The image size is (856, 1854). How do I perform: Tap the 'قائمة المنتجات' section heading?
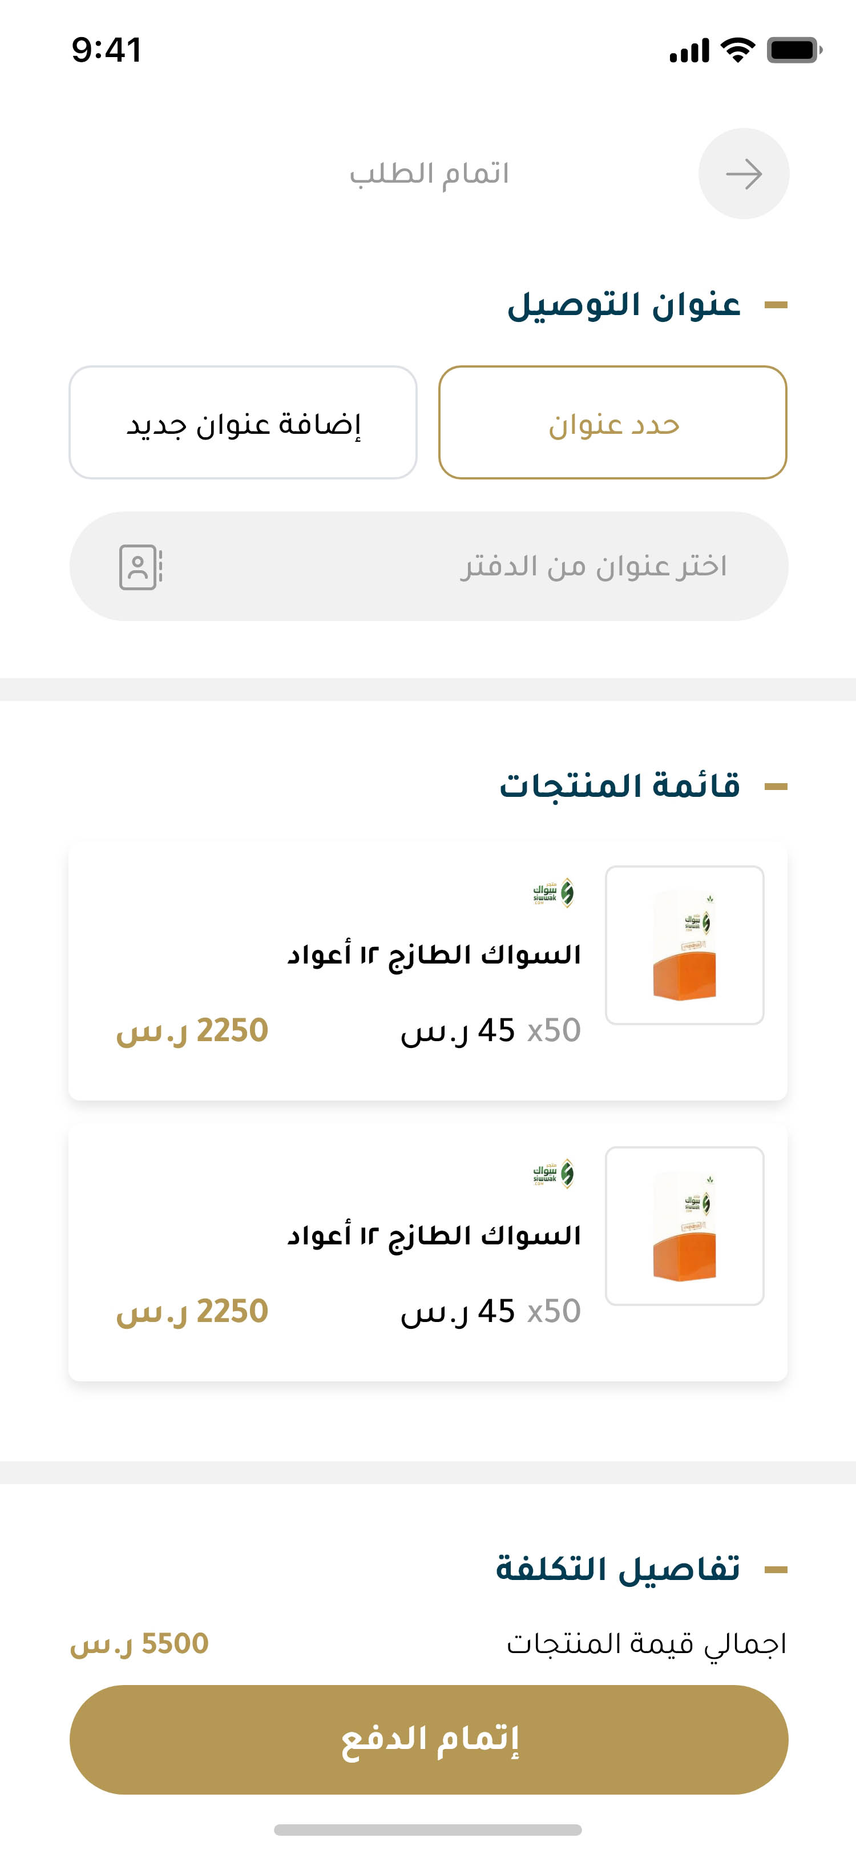(x=619, y=786)
